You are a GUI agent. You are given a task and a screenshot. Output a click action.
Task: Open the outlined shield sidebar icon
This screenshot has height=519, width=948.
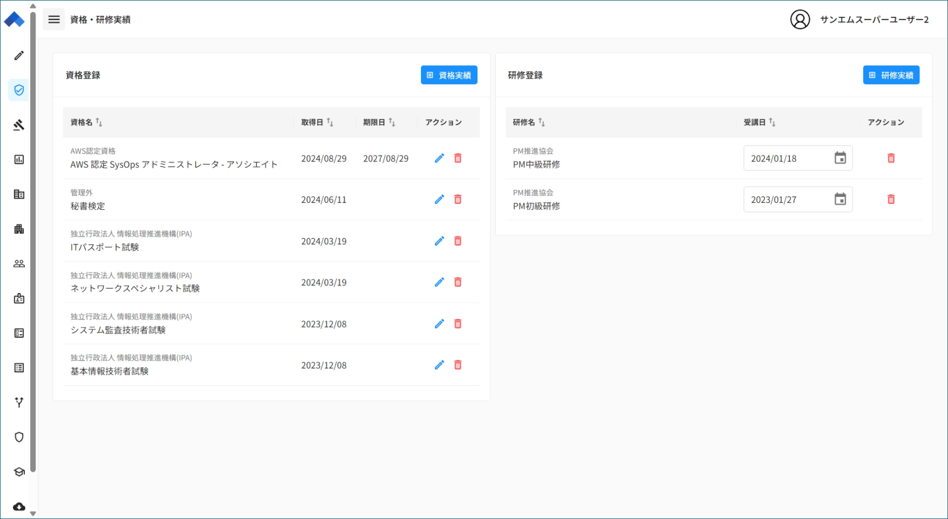tap(19, 437)
